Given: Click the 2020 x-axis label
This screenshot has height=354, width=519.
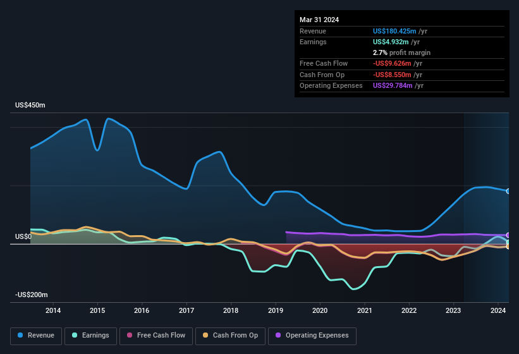Looking at the screenshot, I should [x=320, y=310].
